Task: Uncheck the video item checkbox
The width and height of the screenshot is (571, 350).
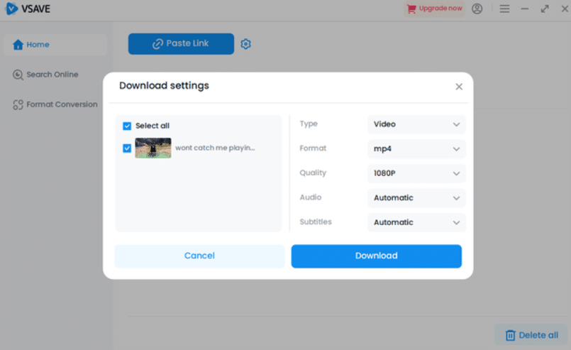Action: click(x=127, y=148)
